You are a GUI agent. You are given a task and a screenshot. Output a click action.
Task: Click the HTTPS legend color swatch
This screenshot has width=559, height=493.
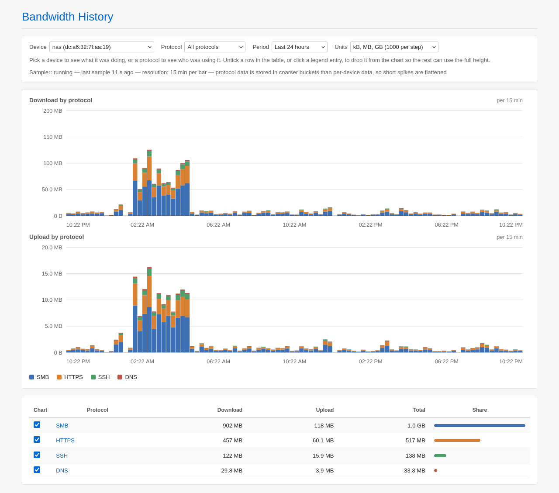(x=59, y=377)
